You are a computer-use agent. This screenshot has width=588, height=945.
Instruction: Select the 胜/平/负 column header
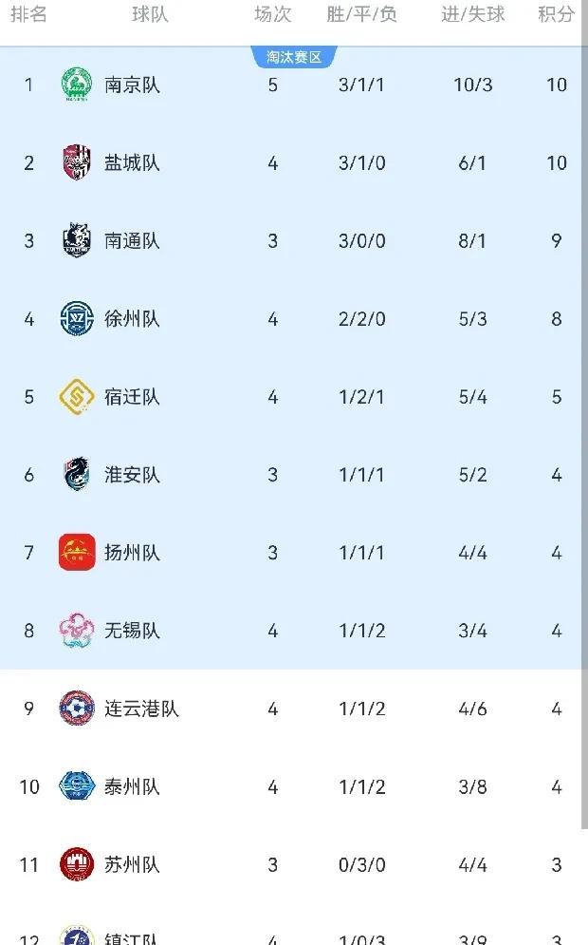pos(361,14)
